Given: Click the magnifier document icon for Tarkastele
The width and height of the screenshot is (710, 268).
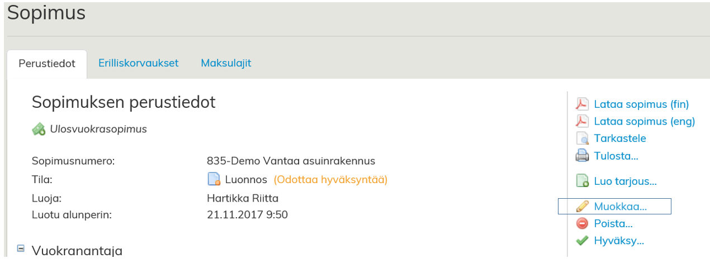Looking at the screenshot, I should 582,138.
